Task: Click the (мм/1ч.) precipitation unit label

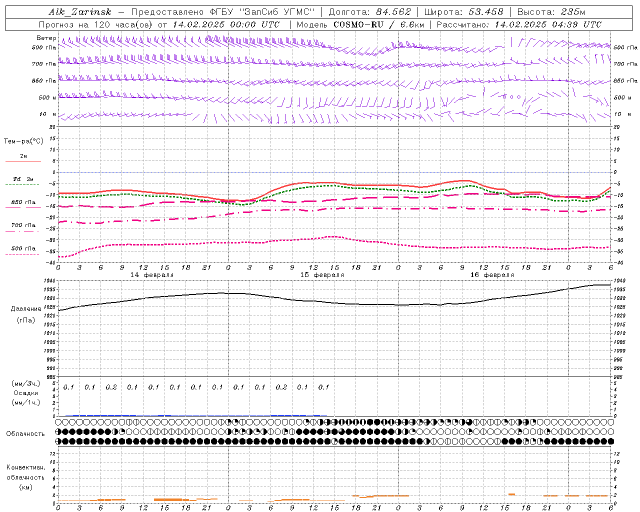Action: 26,402
